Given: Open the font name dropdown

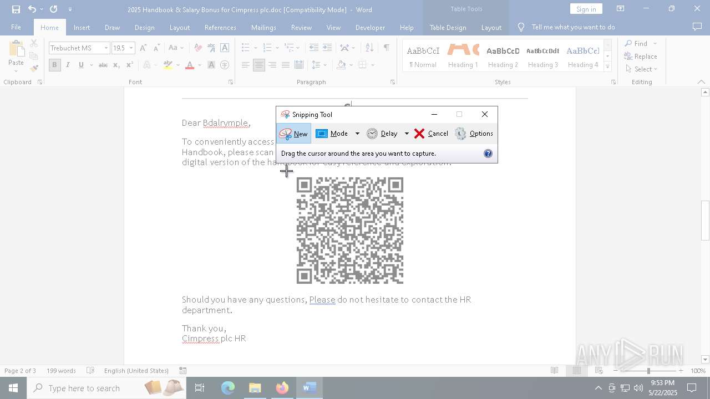Looking at the screenshot, I should point(106,48).
